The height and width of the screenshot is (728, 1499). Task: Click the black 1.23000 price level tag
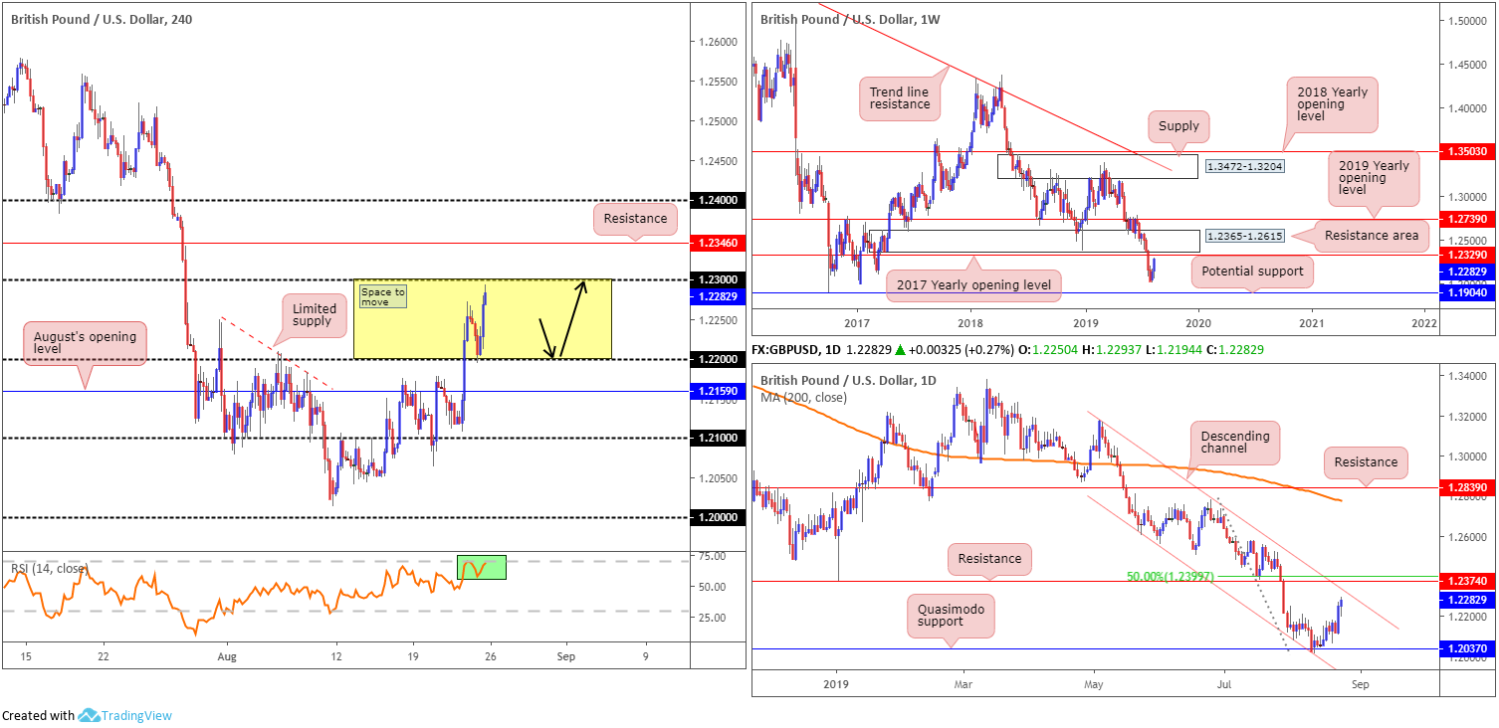point(719,279)
